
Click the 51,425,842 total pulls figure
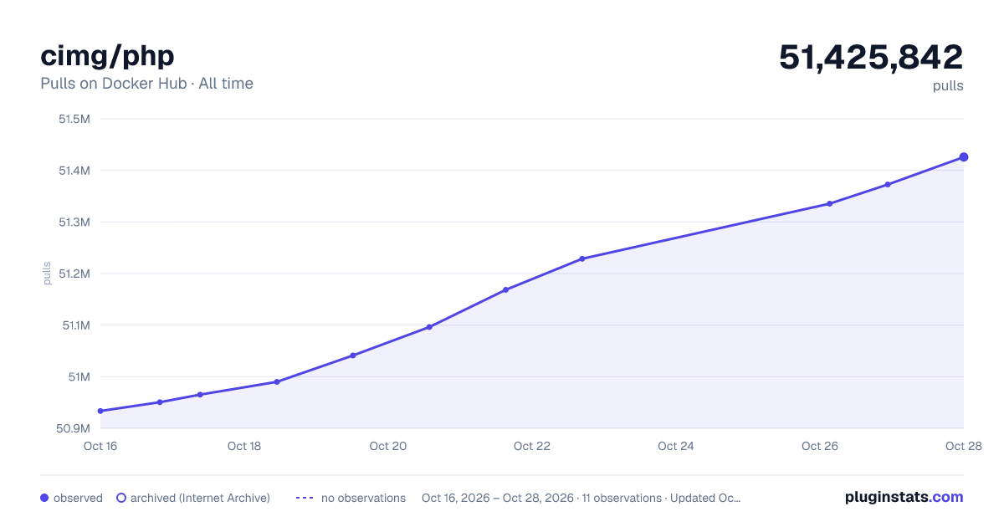[871, 57]
